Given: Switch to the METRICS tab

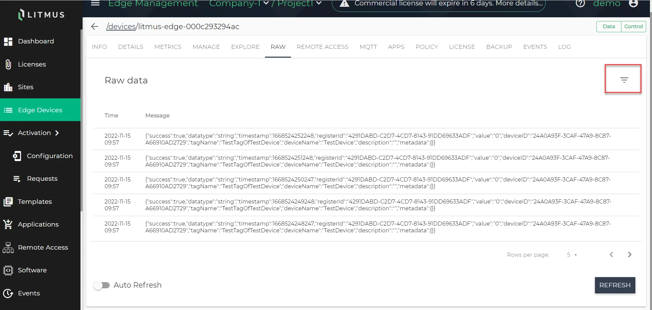Looking at the screenshot, I should (x=168, y=47).
